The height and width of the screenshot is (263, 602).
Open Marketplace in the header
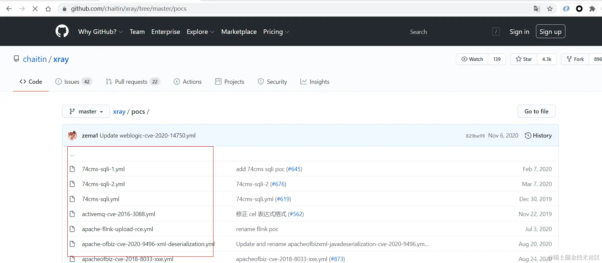[x=239, y=32]
